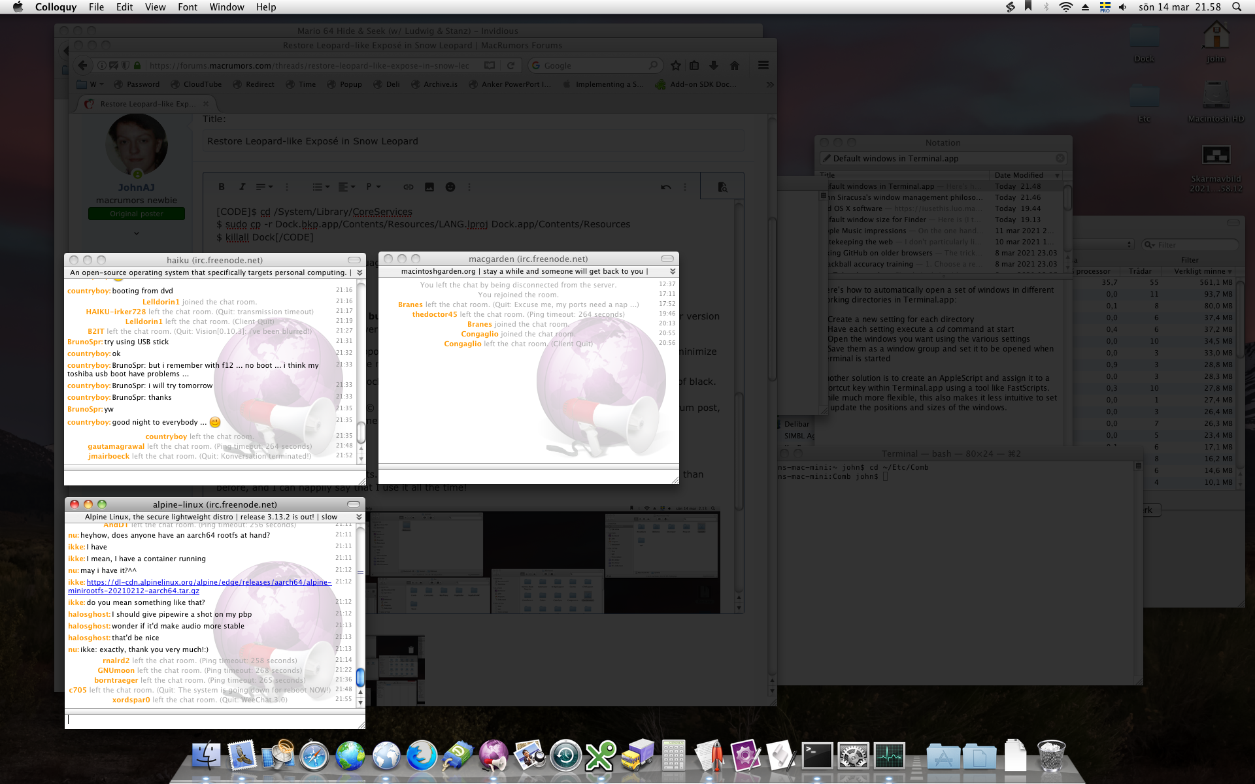Toggle toolbar pill button in macgarden window
The width and height of the screenshot is (1255, 784).
tap(667, 259)
